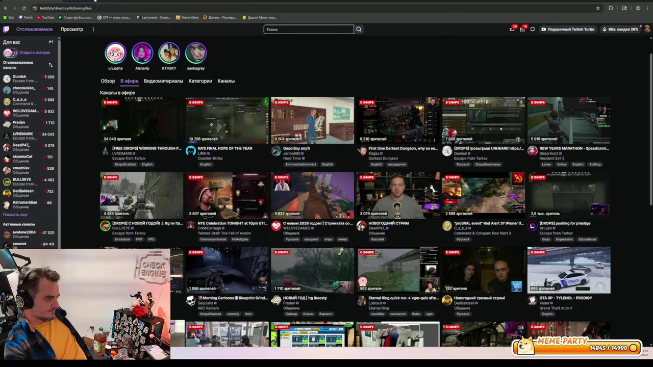Image resolution: width=653 pixels, height=367 pixels.
Task: Click megagamer tag under Darkest Dungeon stream
Action: click(x=397, y=165)
